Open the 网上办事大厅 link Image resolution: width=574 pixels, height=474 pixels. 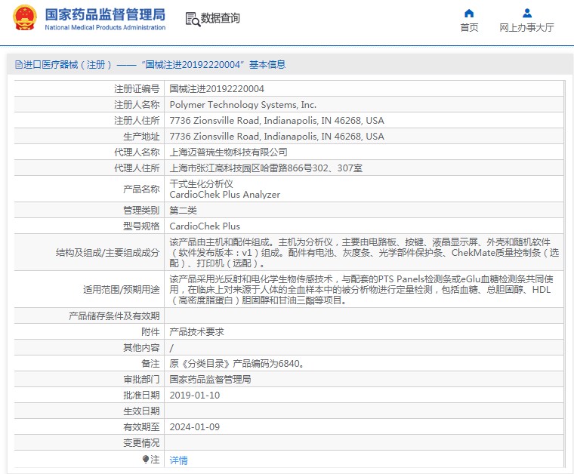pyautogui.click(x=526, y=27)
